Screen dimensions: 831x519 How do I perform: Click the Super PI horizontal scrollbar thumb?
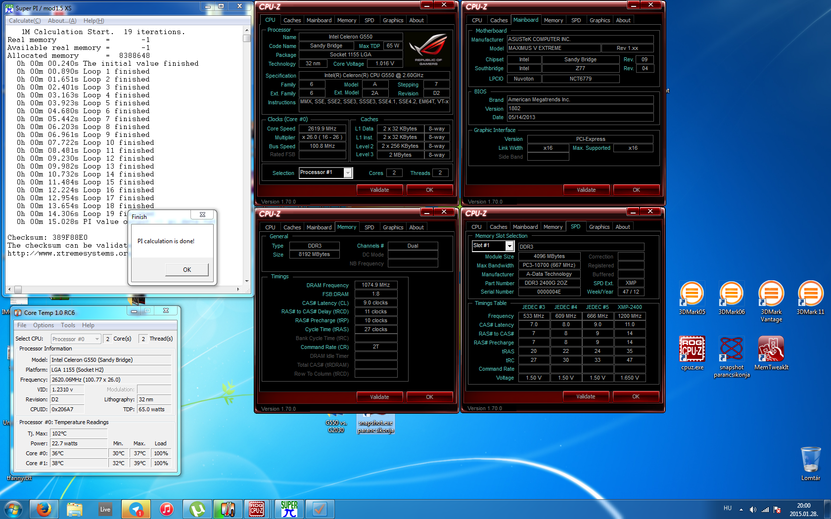(18, 289)
